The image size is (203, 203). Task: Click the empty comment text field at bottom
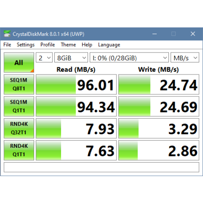pyautogui.click(x=101, y=167)
